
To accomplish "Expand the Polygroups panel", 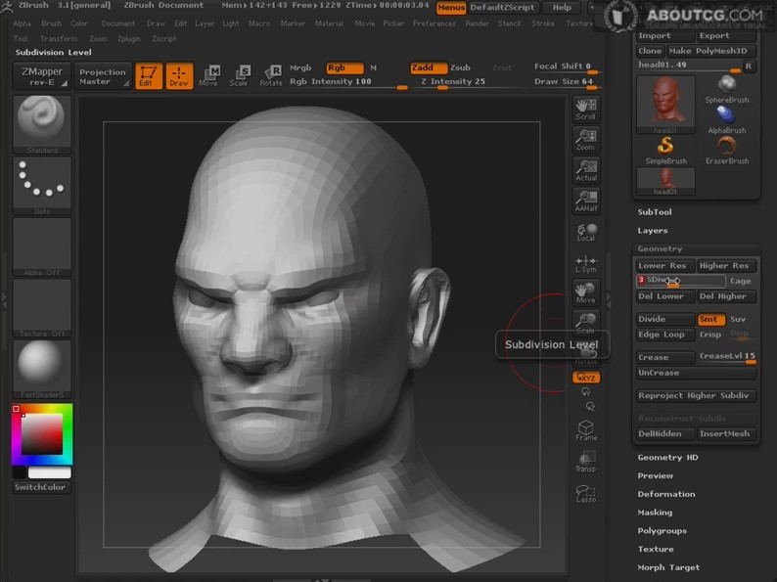I will pos(663,530).
